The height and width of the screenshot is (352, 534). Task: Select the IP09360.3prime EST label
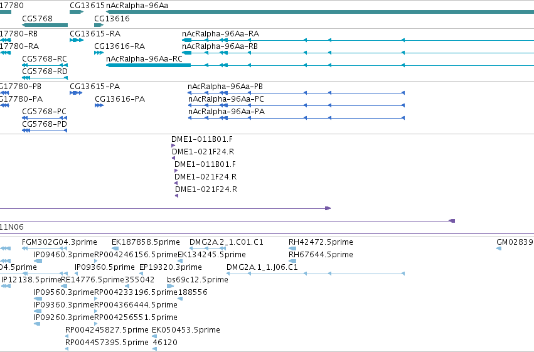click(63, 305)
